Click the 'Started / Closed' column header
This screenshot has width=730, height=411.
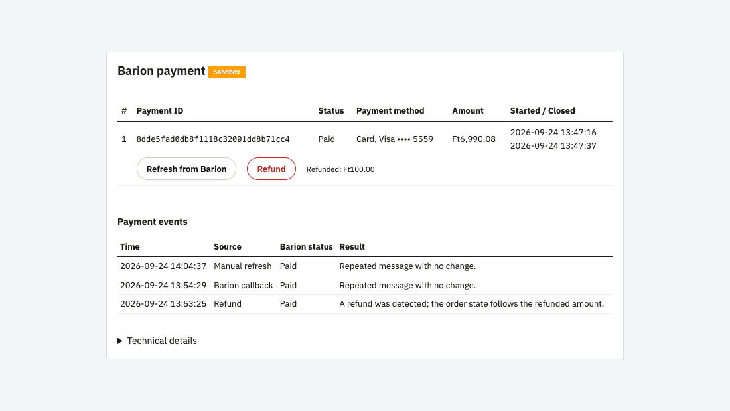click(542, 110)
